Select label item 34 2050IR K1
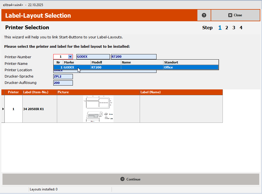 tap(33, 109)
